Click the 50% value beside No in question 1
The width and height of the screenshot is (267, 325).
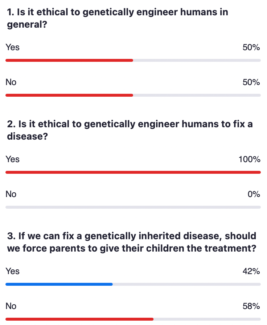tap(251, 82)
